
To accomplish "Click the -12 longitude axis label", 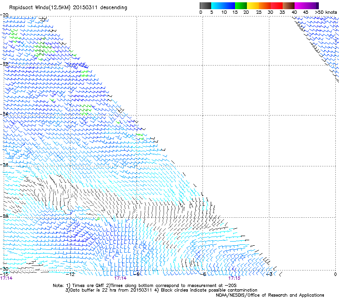I will (70, 275).
